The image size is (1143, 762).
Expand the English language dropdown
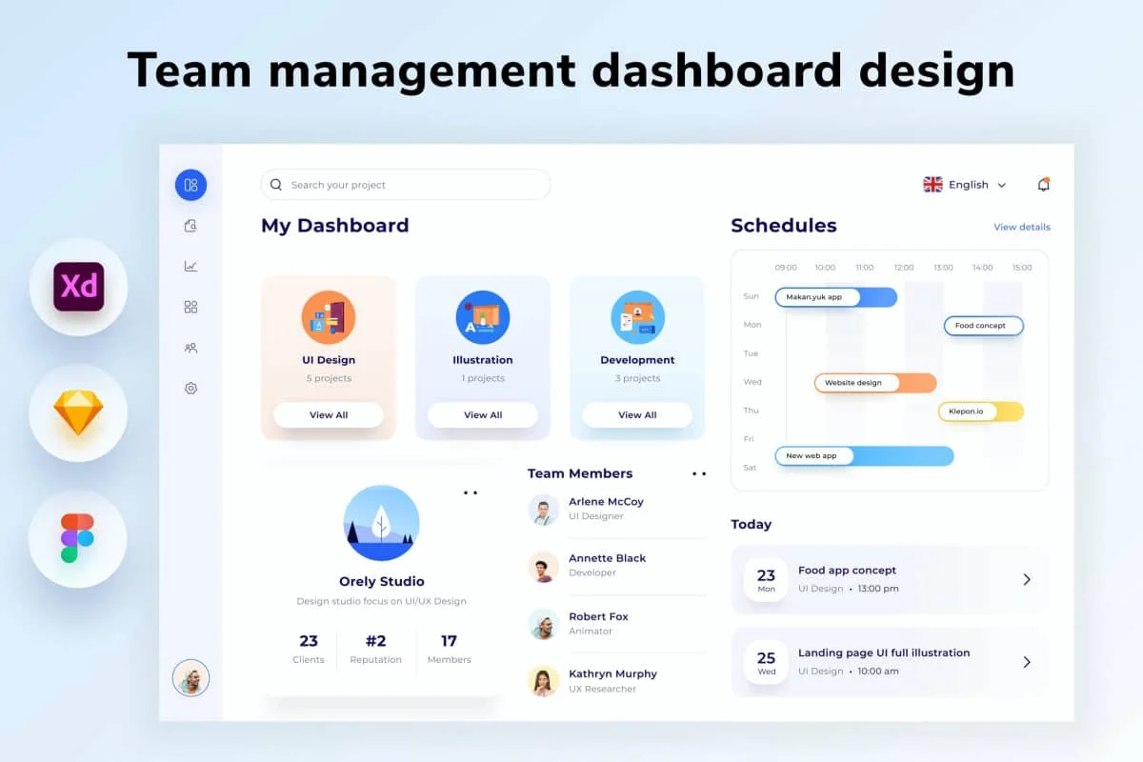pos(965,185)
